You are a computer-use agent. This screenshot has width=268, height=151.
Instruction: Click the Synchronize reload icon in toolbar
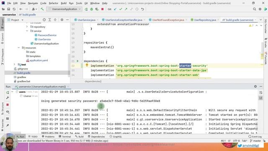point(14,9)
